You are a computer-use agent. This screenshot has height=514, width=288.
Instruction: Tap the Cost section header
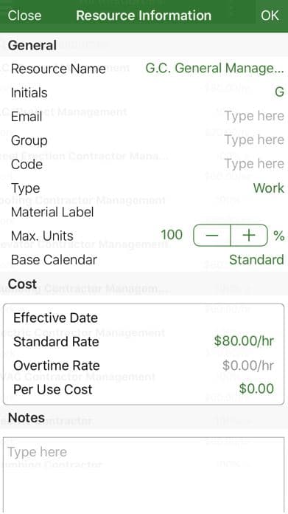[x=22, y=284]
